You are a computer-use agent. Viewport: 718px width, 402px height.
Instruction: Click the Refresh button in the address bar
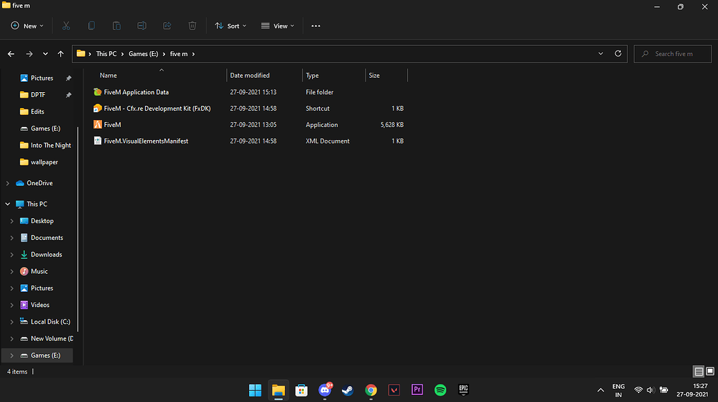tap(617, 53)
